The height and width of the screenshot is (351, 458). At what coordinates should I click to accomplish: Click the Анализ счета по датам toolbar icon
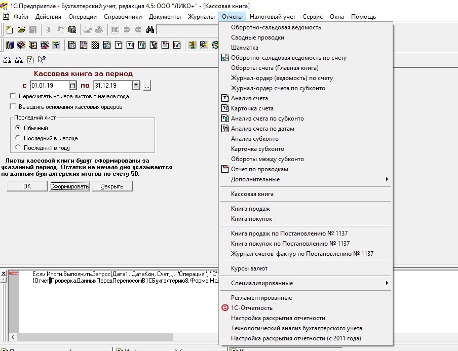[x=154, y=45]
